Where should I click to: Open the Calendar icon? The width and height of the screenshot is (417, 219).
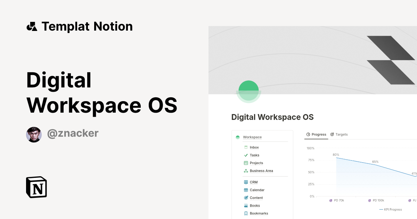pyautogui.click(x=246, y=190)
